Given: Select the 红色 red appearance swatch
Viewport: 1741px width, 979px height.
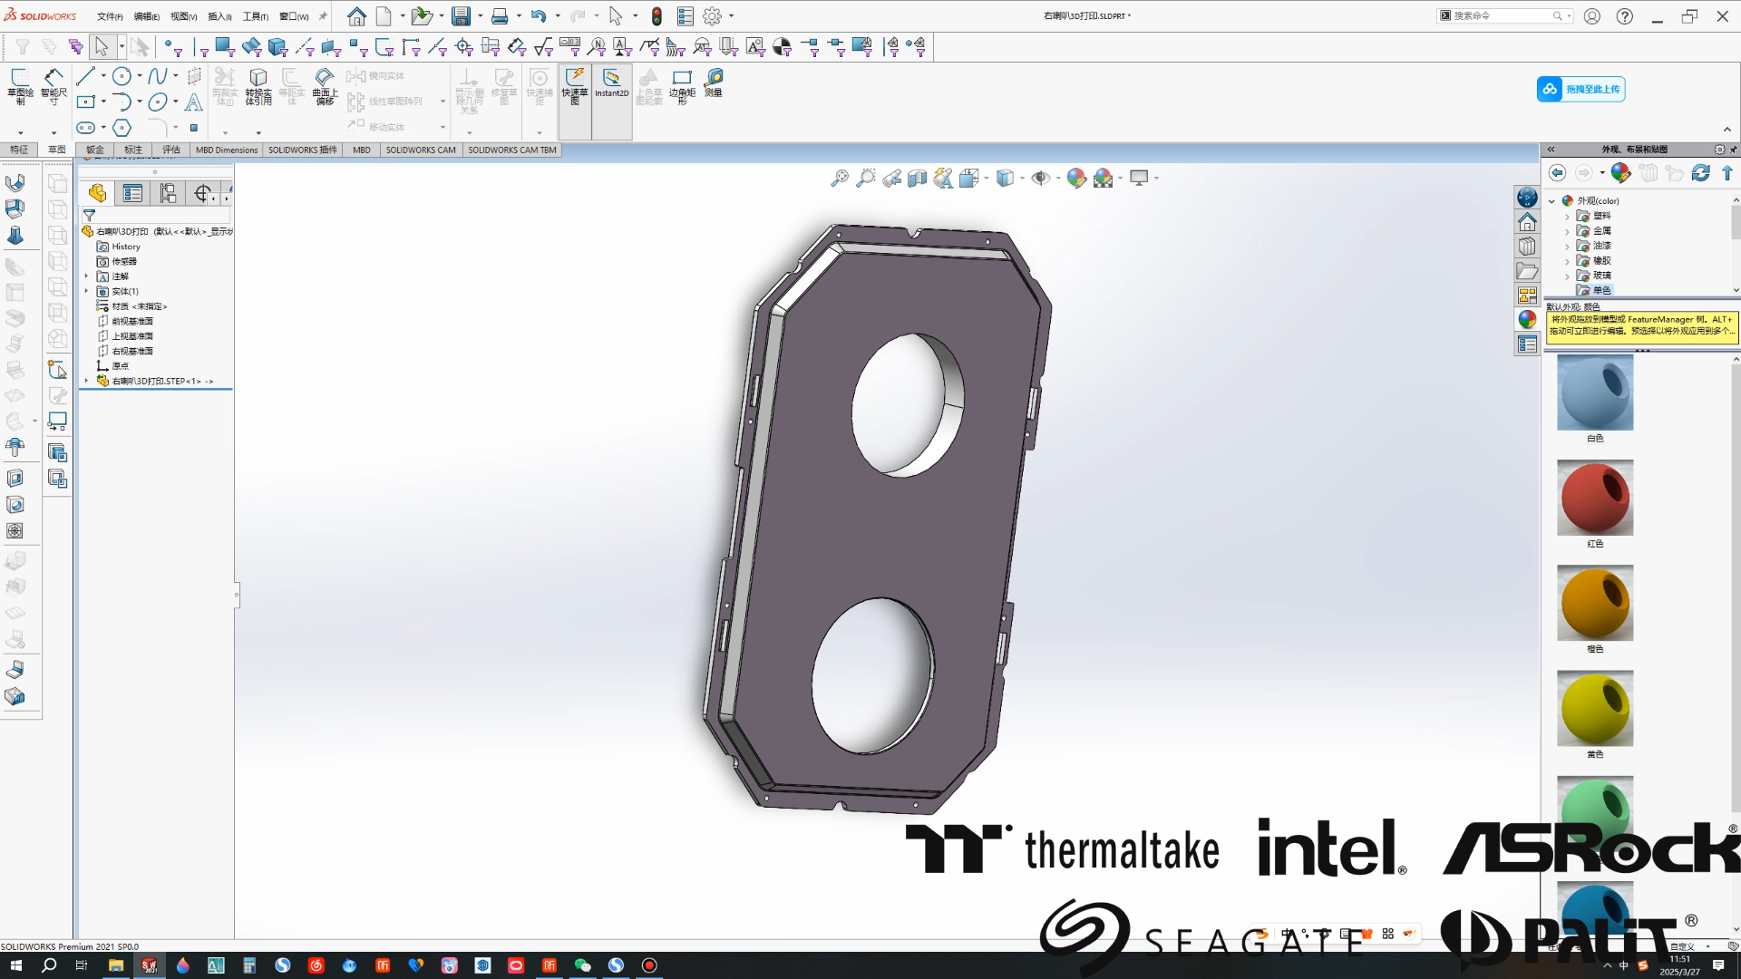Looking at the screenshot, I should [1594, 498].
